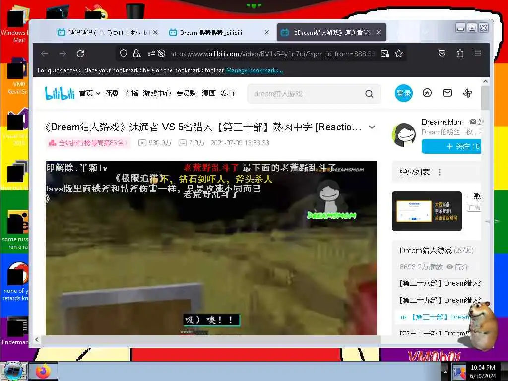Click the browser URL address field
Screen dimensions: 508x381
tap(272, 54)
